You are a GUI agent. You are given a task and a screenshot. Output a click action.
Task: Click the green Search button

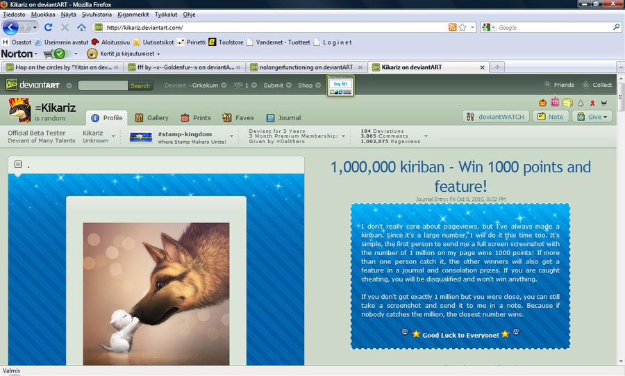coord(140,85)
